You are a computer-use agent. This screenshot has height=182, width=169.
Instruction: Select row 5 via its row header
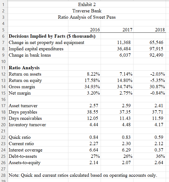(3, 30)
